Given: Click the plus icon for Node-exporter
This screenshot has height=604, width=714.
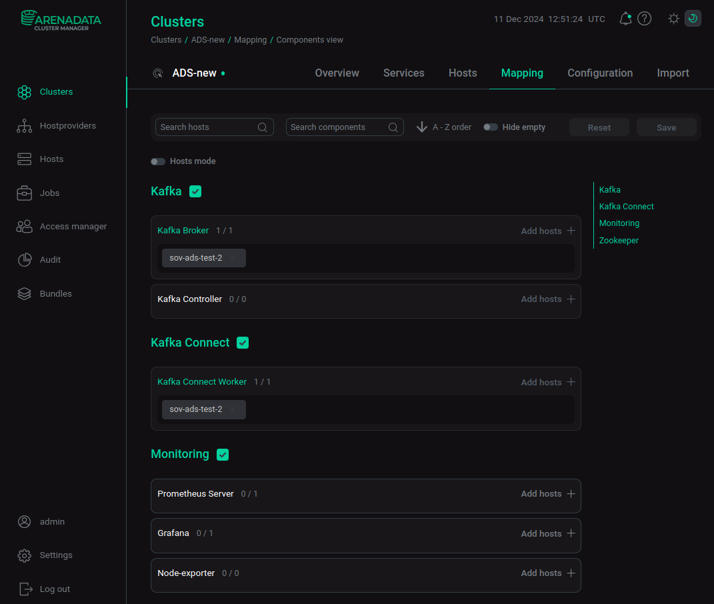Looking at the screenshot, I should click(571, 573).
